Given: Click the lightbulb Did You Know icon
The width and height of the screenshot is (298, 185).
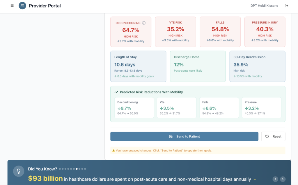Looking at the screenshot, I should point(19,171).
